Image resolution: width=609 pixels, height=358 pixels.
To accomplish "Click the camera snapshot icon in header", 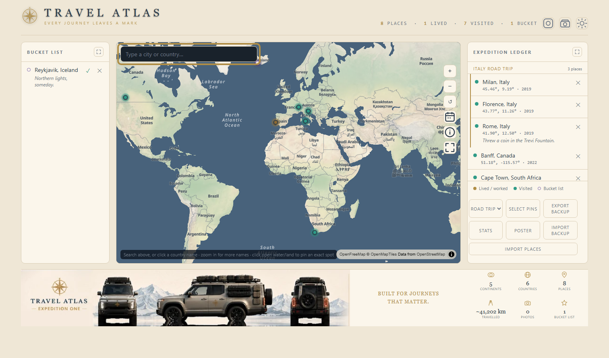I will pos(565,23).
